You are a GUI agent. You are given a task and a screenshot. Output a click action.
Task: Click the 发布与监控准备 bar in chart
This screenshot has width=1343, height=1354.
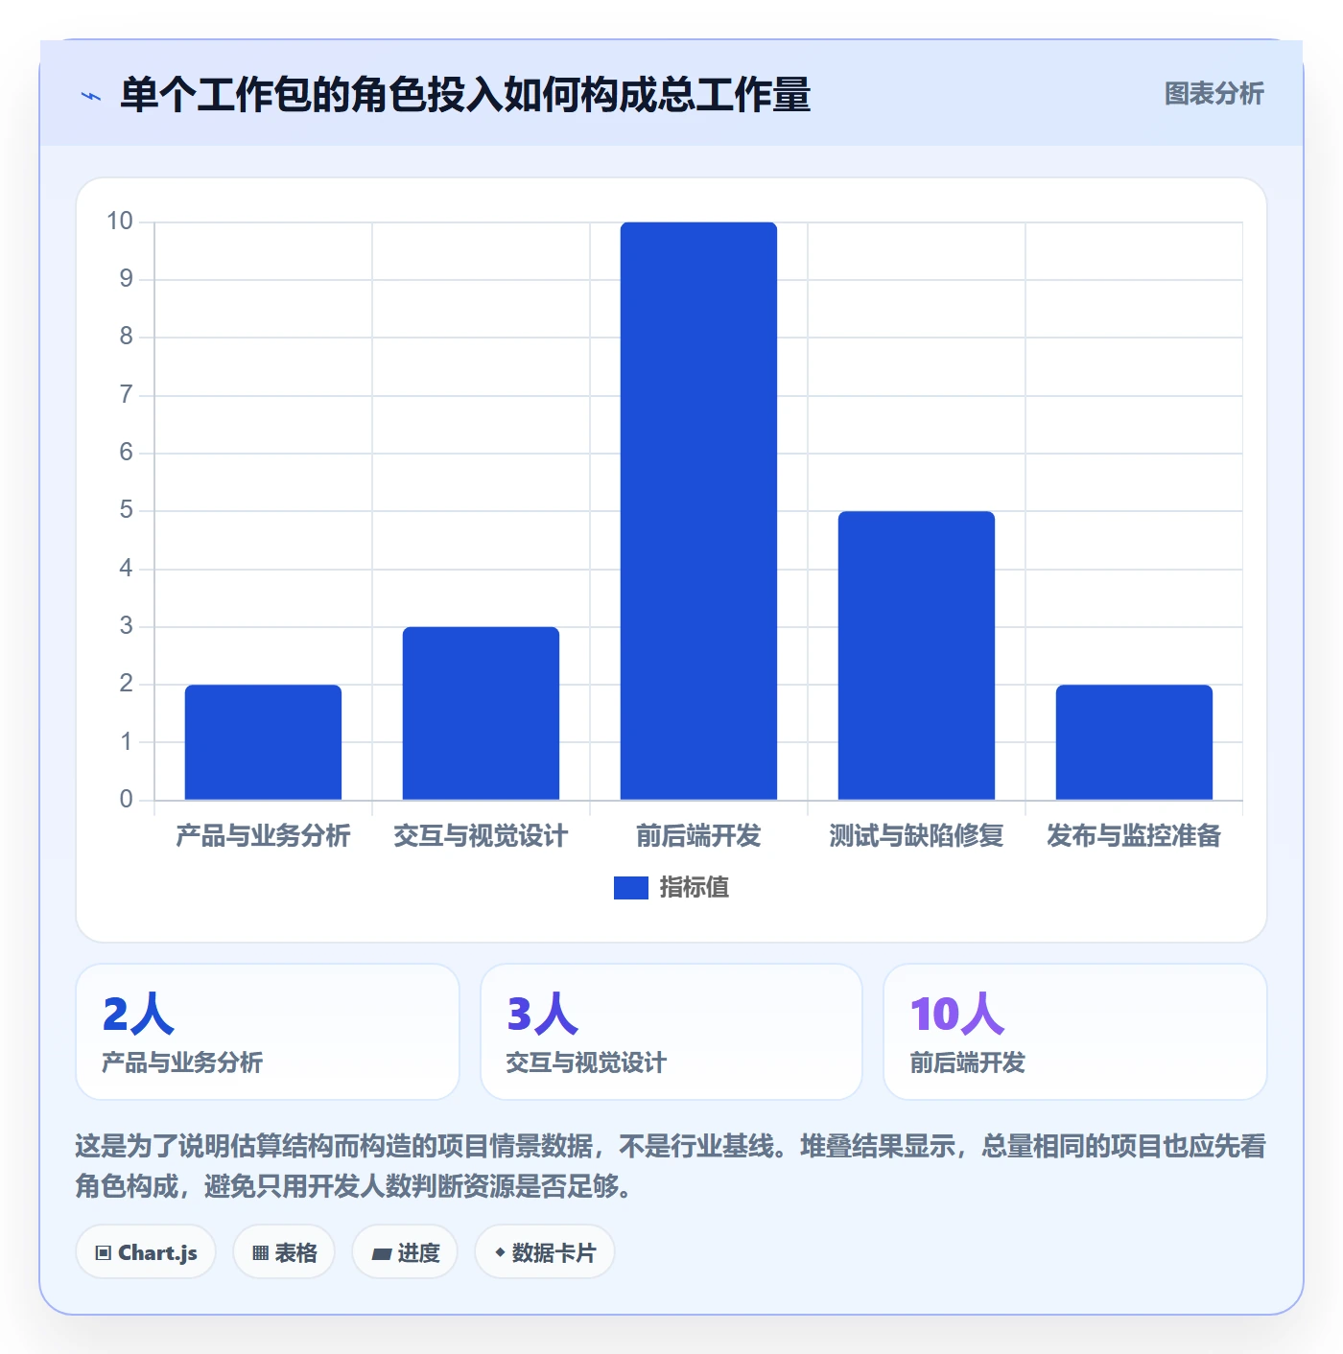click(1134, 742)
